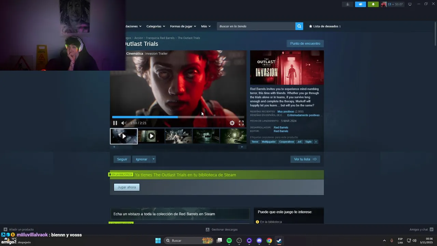
Task: Click Ver tu lista button
Action: pyautogui.click(x=305, y=159)
